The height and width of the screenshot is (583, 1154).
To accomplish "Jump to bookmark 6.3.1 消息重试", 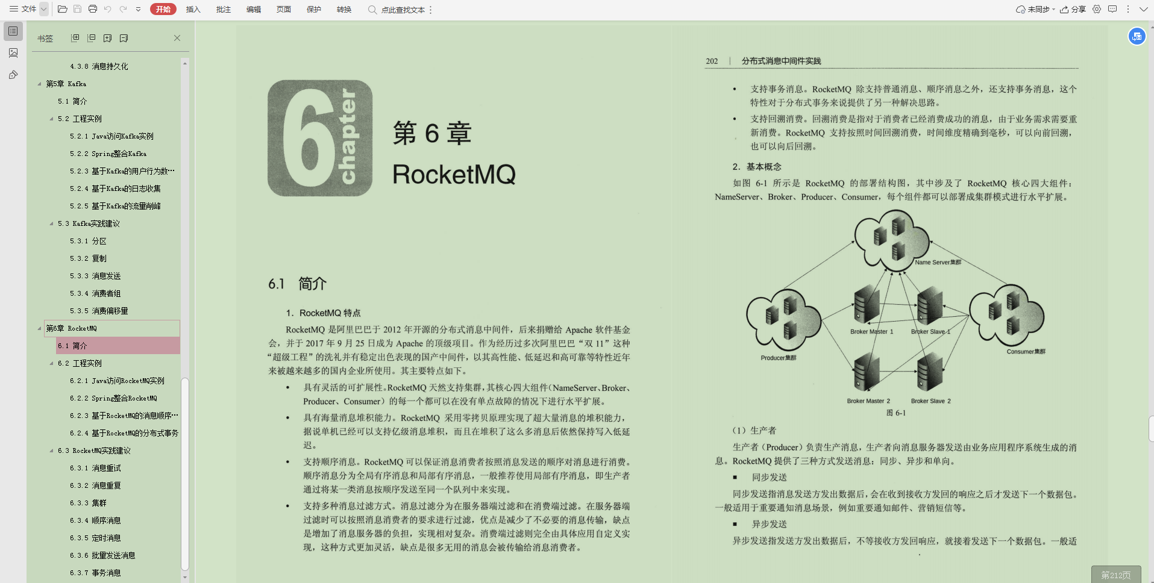I will pos(95,468).
